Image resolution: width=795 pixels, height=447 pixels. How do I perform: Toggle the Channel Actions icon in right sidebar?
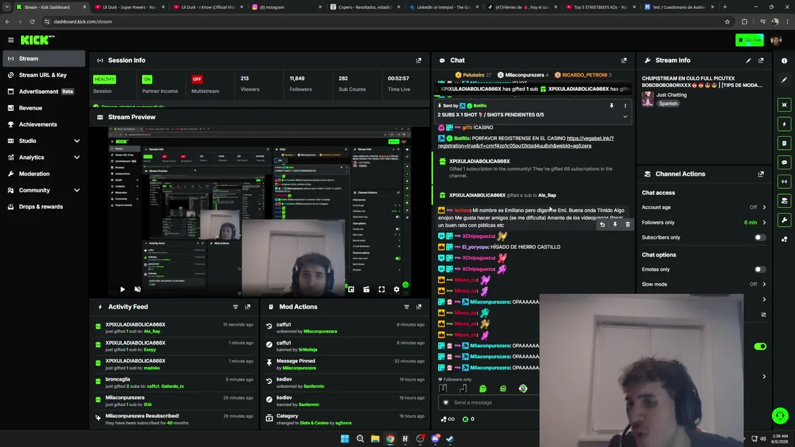[x=784, y=201]
